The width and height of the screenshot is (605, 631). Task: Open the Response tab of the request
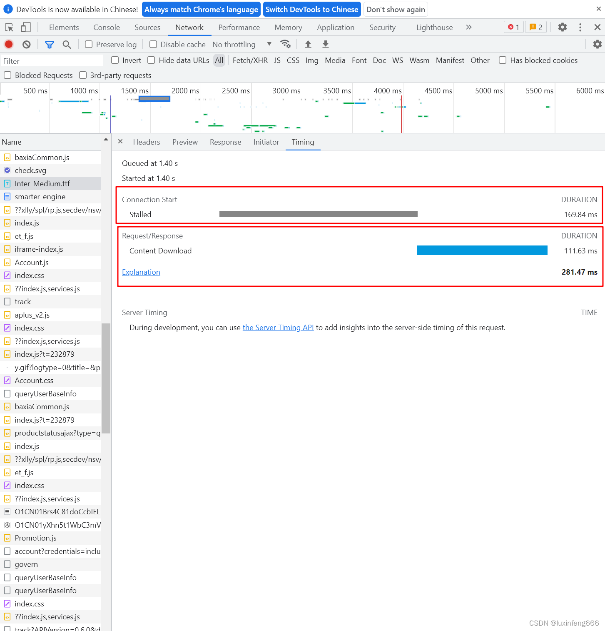225,142
